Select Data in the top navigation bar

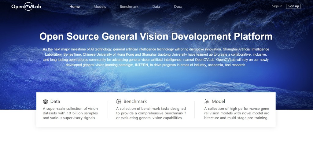tap(156, 6)
